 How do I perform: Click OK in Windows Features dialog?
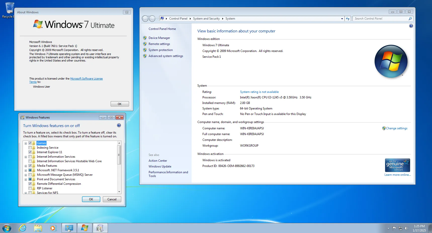91,199
